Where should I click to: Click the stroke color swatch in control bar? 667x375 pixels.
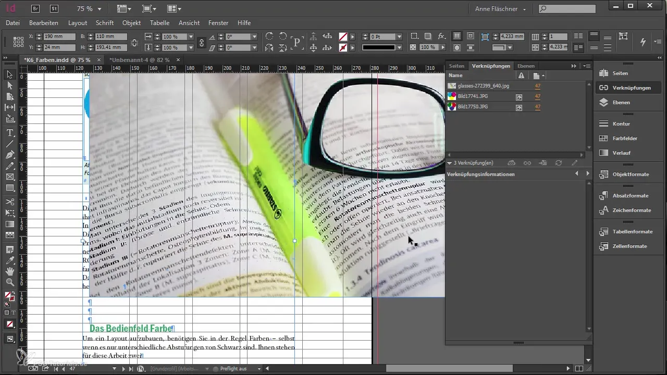coord(343,47)
